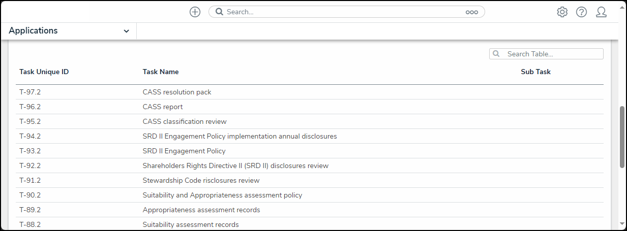Click the three-dots advanced search icon
627x231 pixels.
click(471, 12)
